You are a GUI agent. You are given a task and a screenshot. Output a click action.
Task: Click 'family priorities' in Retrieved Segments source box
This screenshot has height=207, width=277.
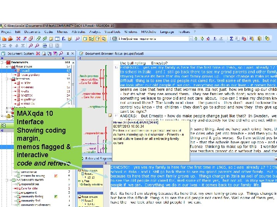(x=93, y=185)
